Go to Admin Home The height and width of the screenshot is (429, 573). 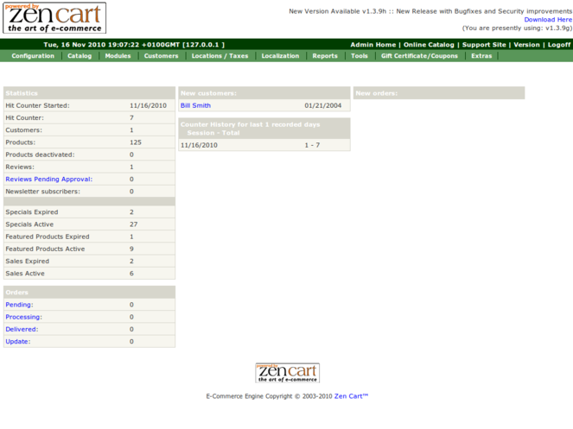tap(373, 44)
